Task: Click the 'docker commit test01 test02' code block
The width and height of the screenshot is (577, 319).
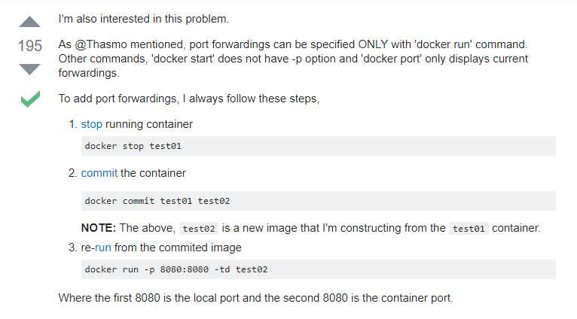Action: coord(319,201)
